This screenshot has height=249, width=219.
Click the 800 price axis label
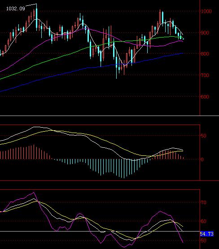(205, 54)
